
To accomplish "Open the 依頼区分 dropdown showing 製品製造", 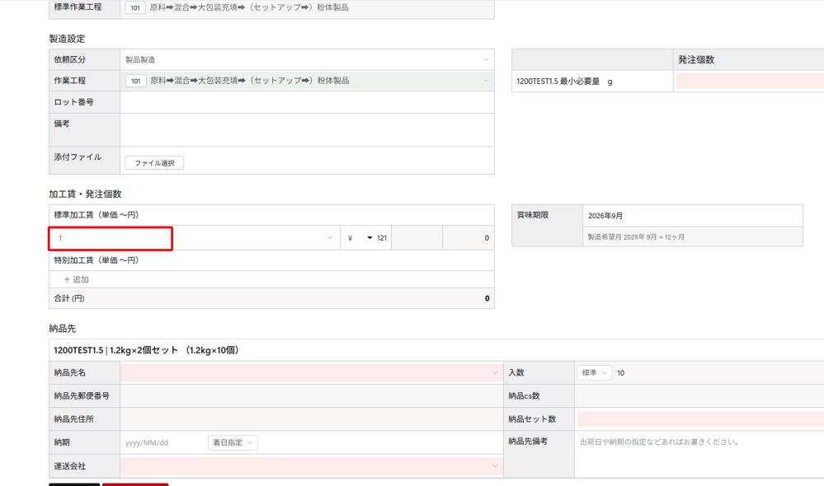I will (x=307, y=60).
